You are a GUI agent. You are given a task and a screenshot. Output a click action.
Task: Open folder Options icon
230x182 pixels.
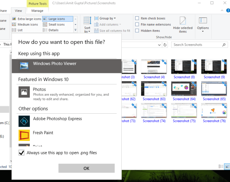[x=203, y=21]
